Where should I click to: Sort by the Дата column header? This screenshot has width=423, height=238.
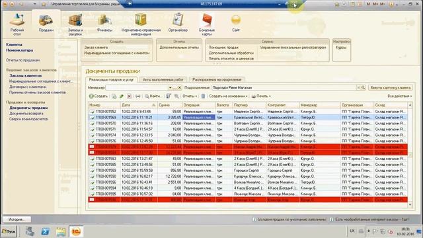click(138, 105)
